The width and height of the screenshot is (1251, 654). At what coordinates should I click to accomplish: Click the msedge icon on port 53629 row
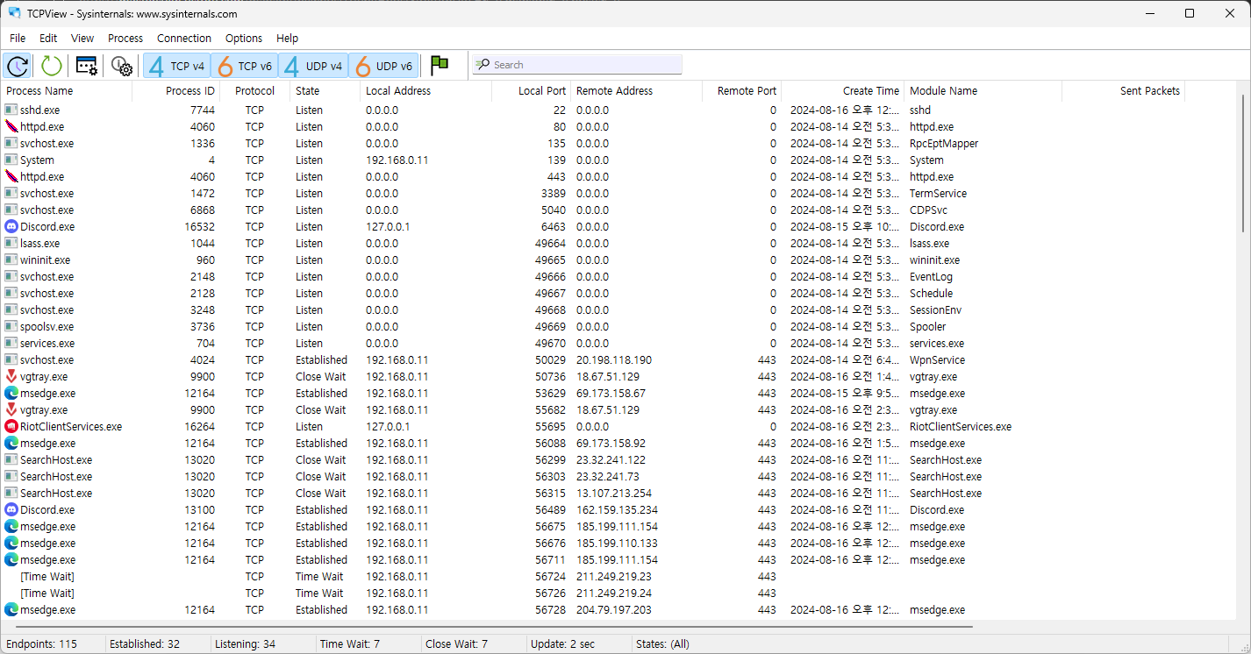(11, 393)
